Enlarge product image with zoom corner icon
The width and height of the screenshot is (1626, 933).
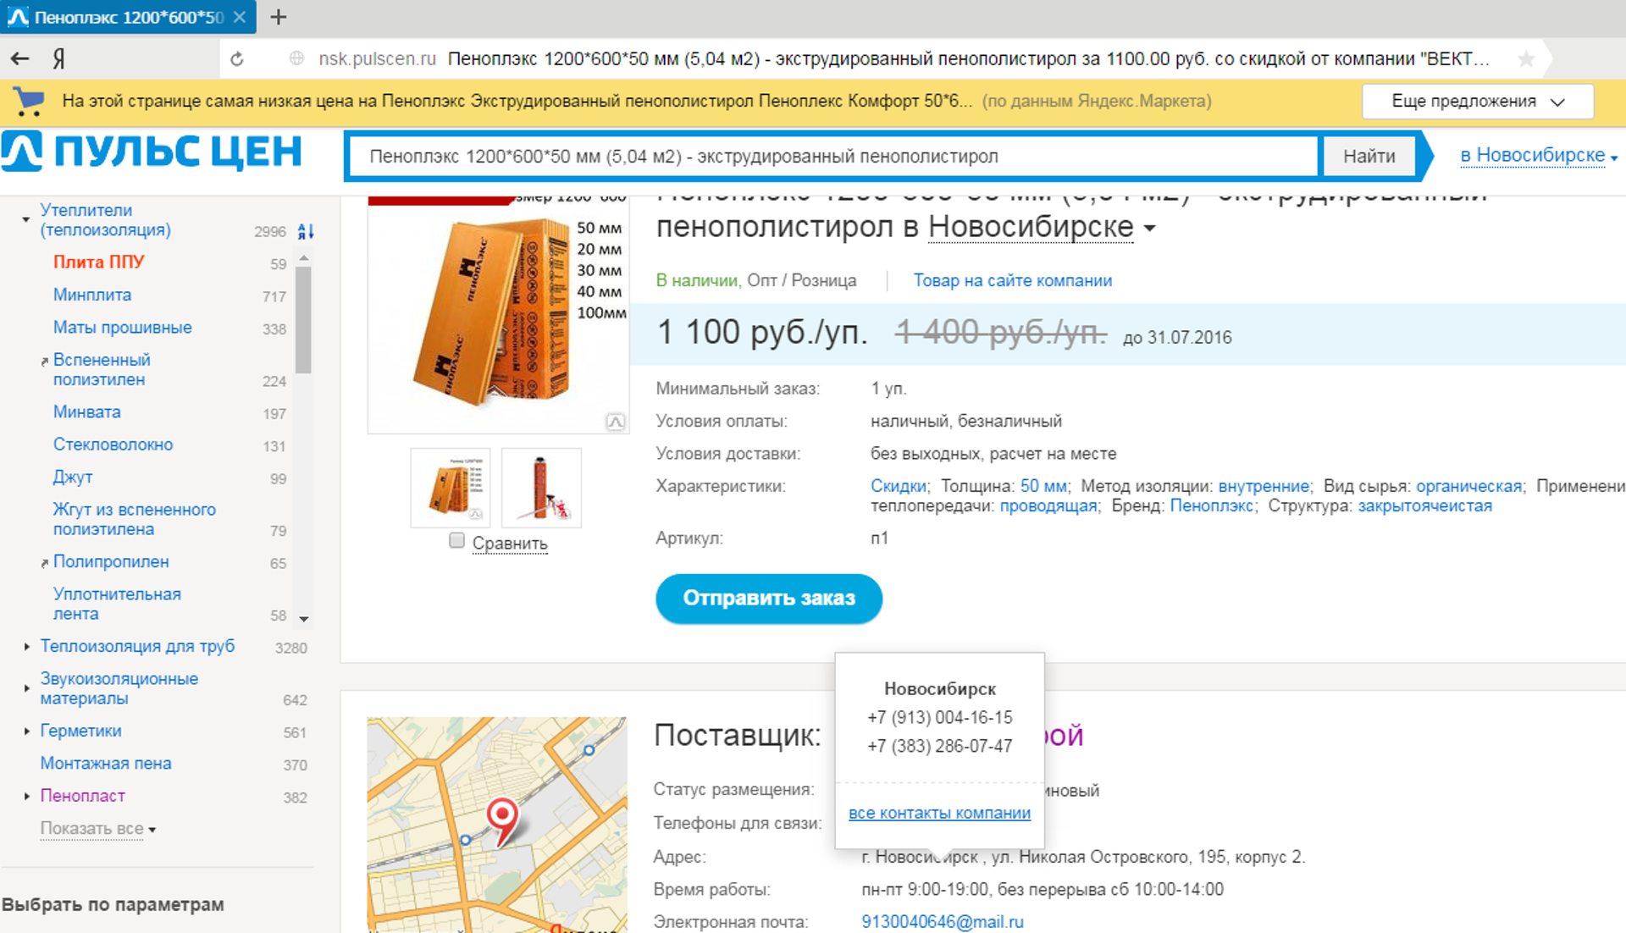point(616,422)
